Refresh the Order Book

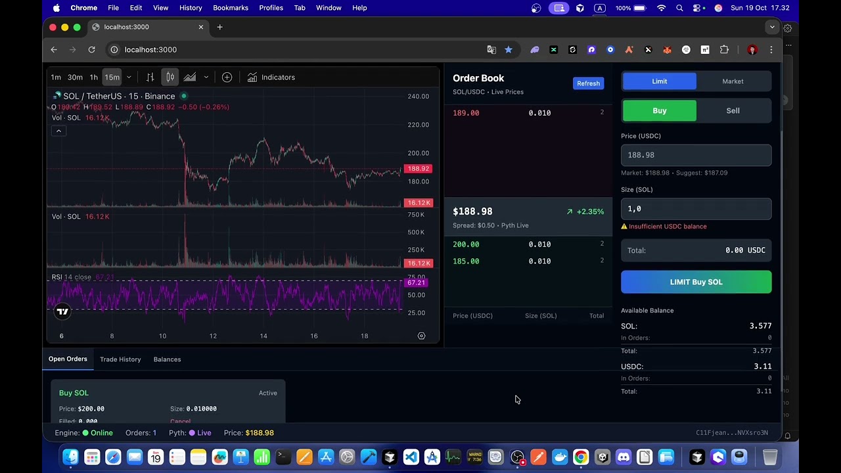click(588, 83)
